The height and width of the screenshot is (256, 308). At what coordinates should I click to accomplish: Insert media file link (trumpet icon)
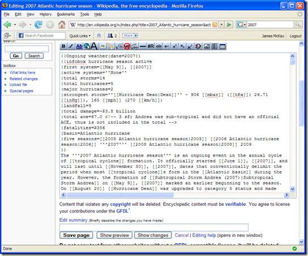click(110, 46)
